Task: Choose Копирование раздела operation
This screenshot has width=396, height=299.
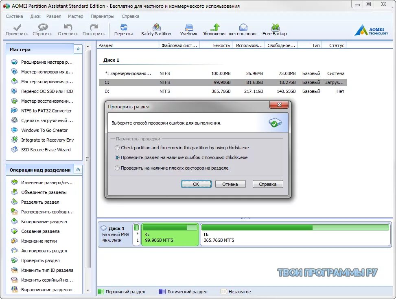Action: [x=39, y=222]
